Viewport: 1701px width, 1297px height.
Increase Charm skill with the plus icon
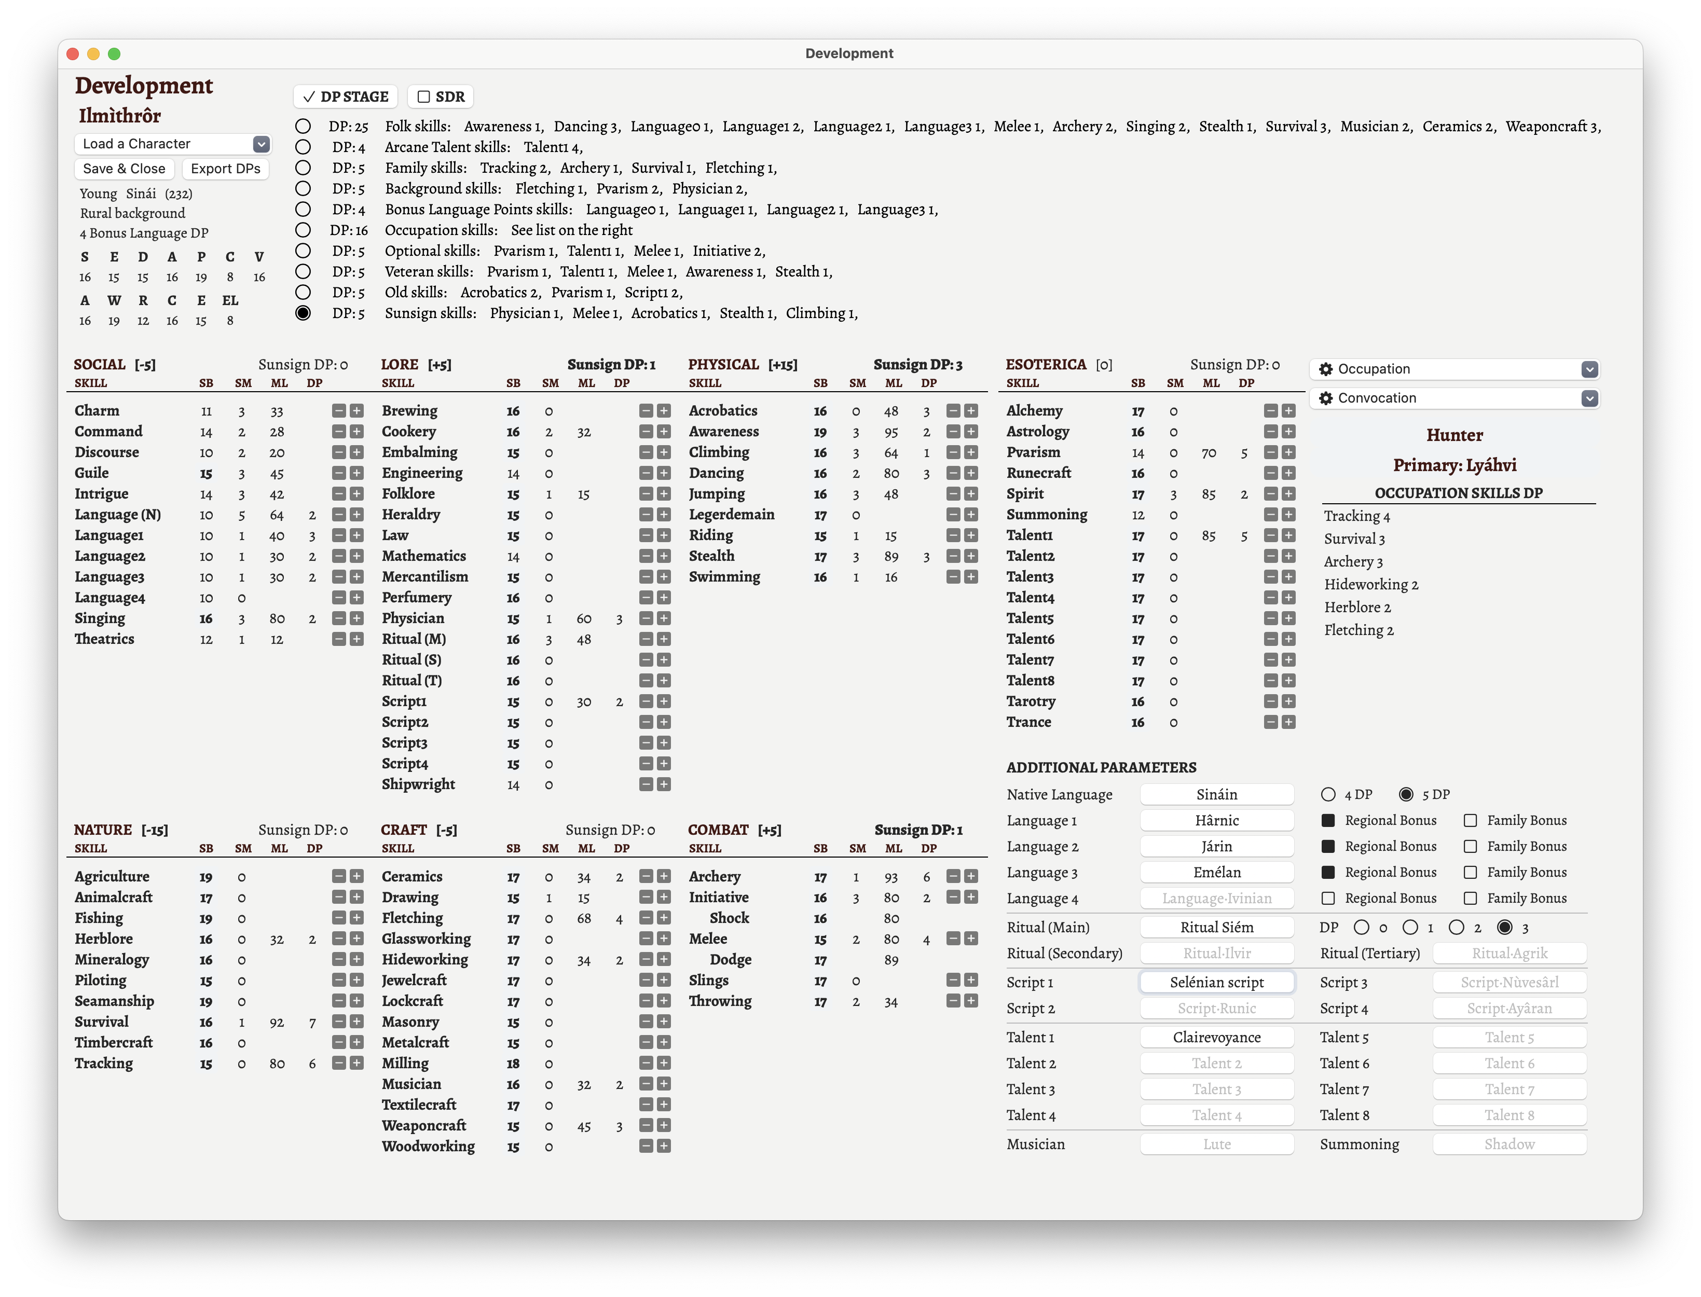(356, 410)
